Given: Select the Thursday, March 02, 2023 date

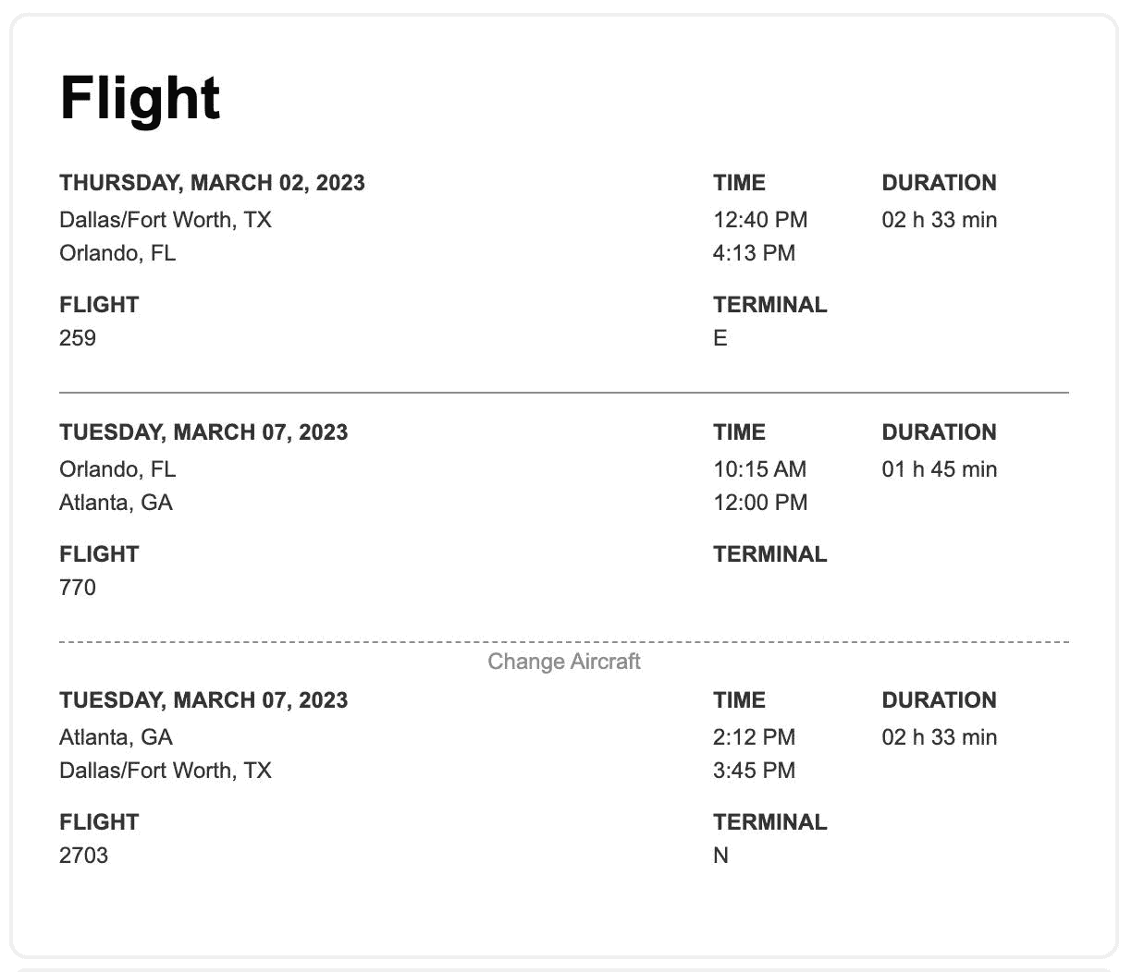Looking at the screenshot, I should click(212, 183).
